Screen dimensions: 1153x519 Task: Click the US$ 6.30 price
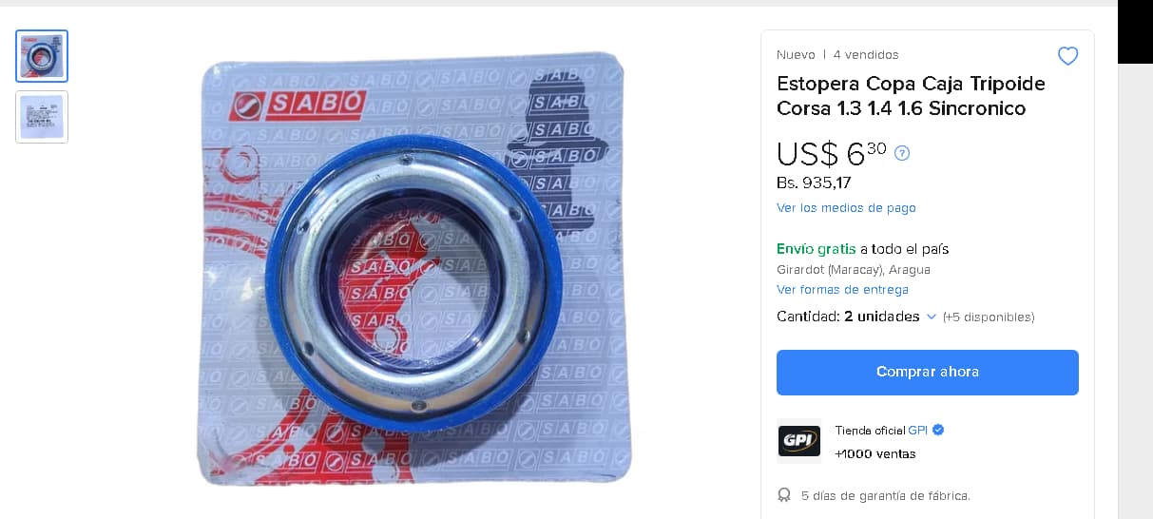[832, 153]
